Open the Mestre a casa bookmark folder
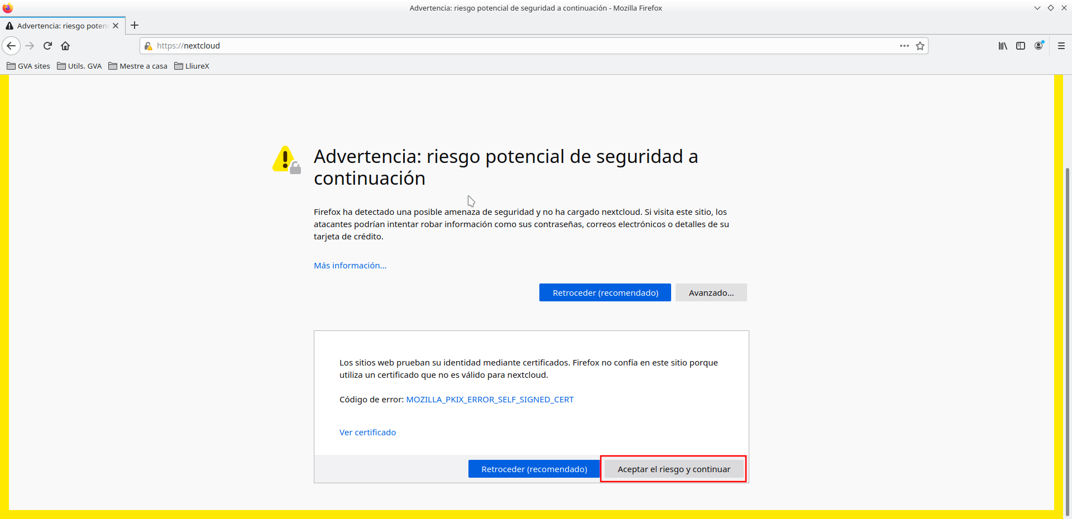The image size is (1072, 519). pyautogui.click(x=138, y=66)
